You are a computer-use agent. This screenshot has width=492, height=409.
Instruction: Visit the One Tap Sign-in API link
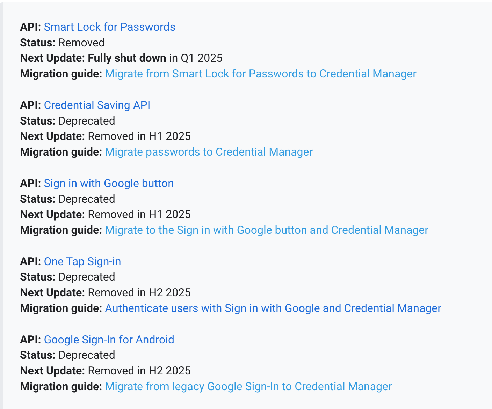coord(82,261)
